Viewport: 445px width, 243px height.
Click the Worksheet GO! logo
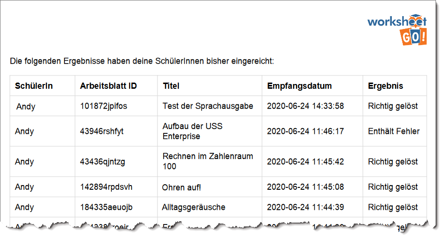click(398, 29)
